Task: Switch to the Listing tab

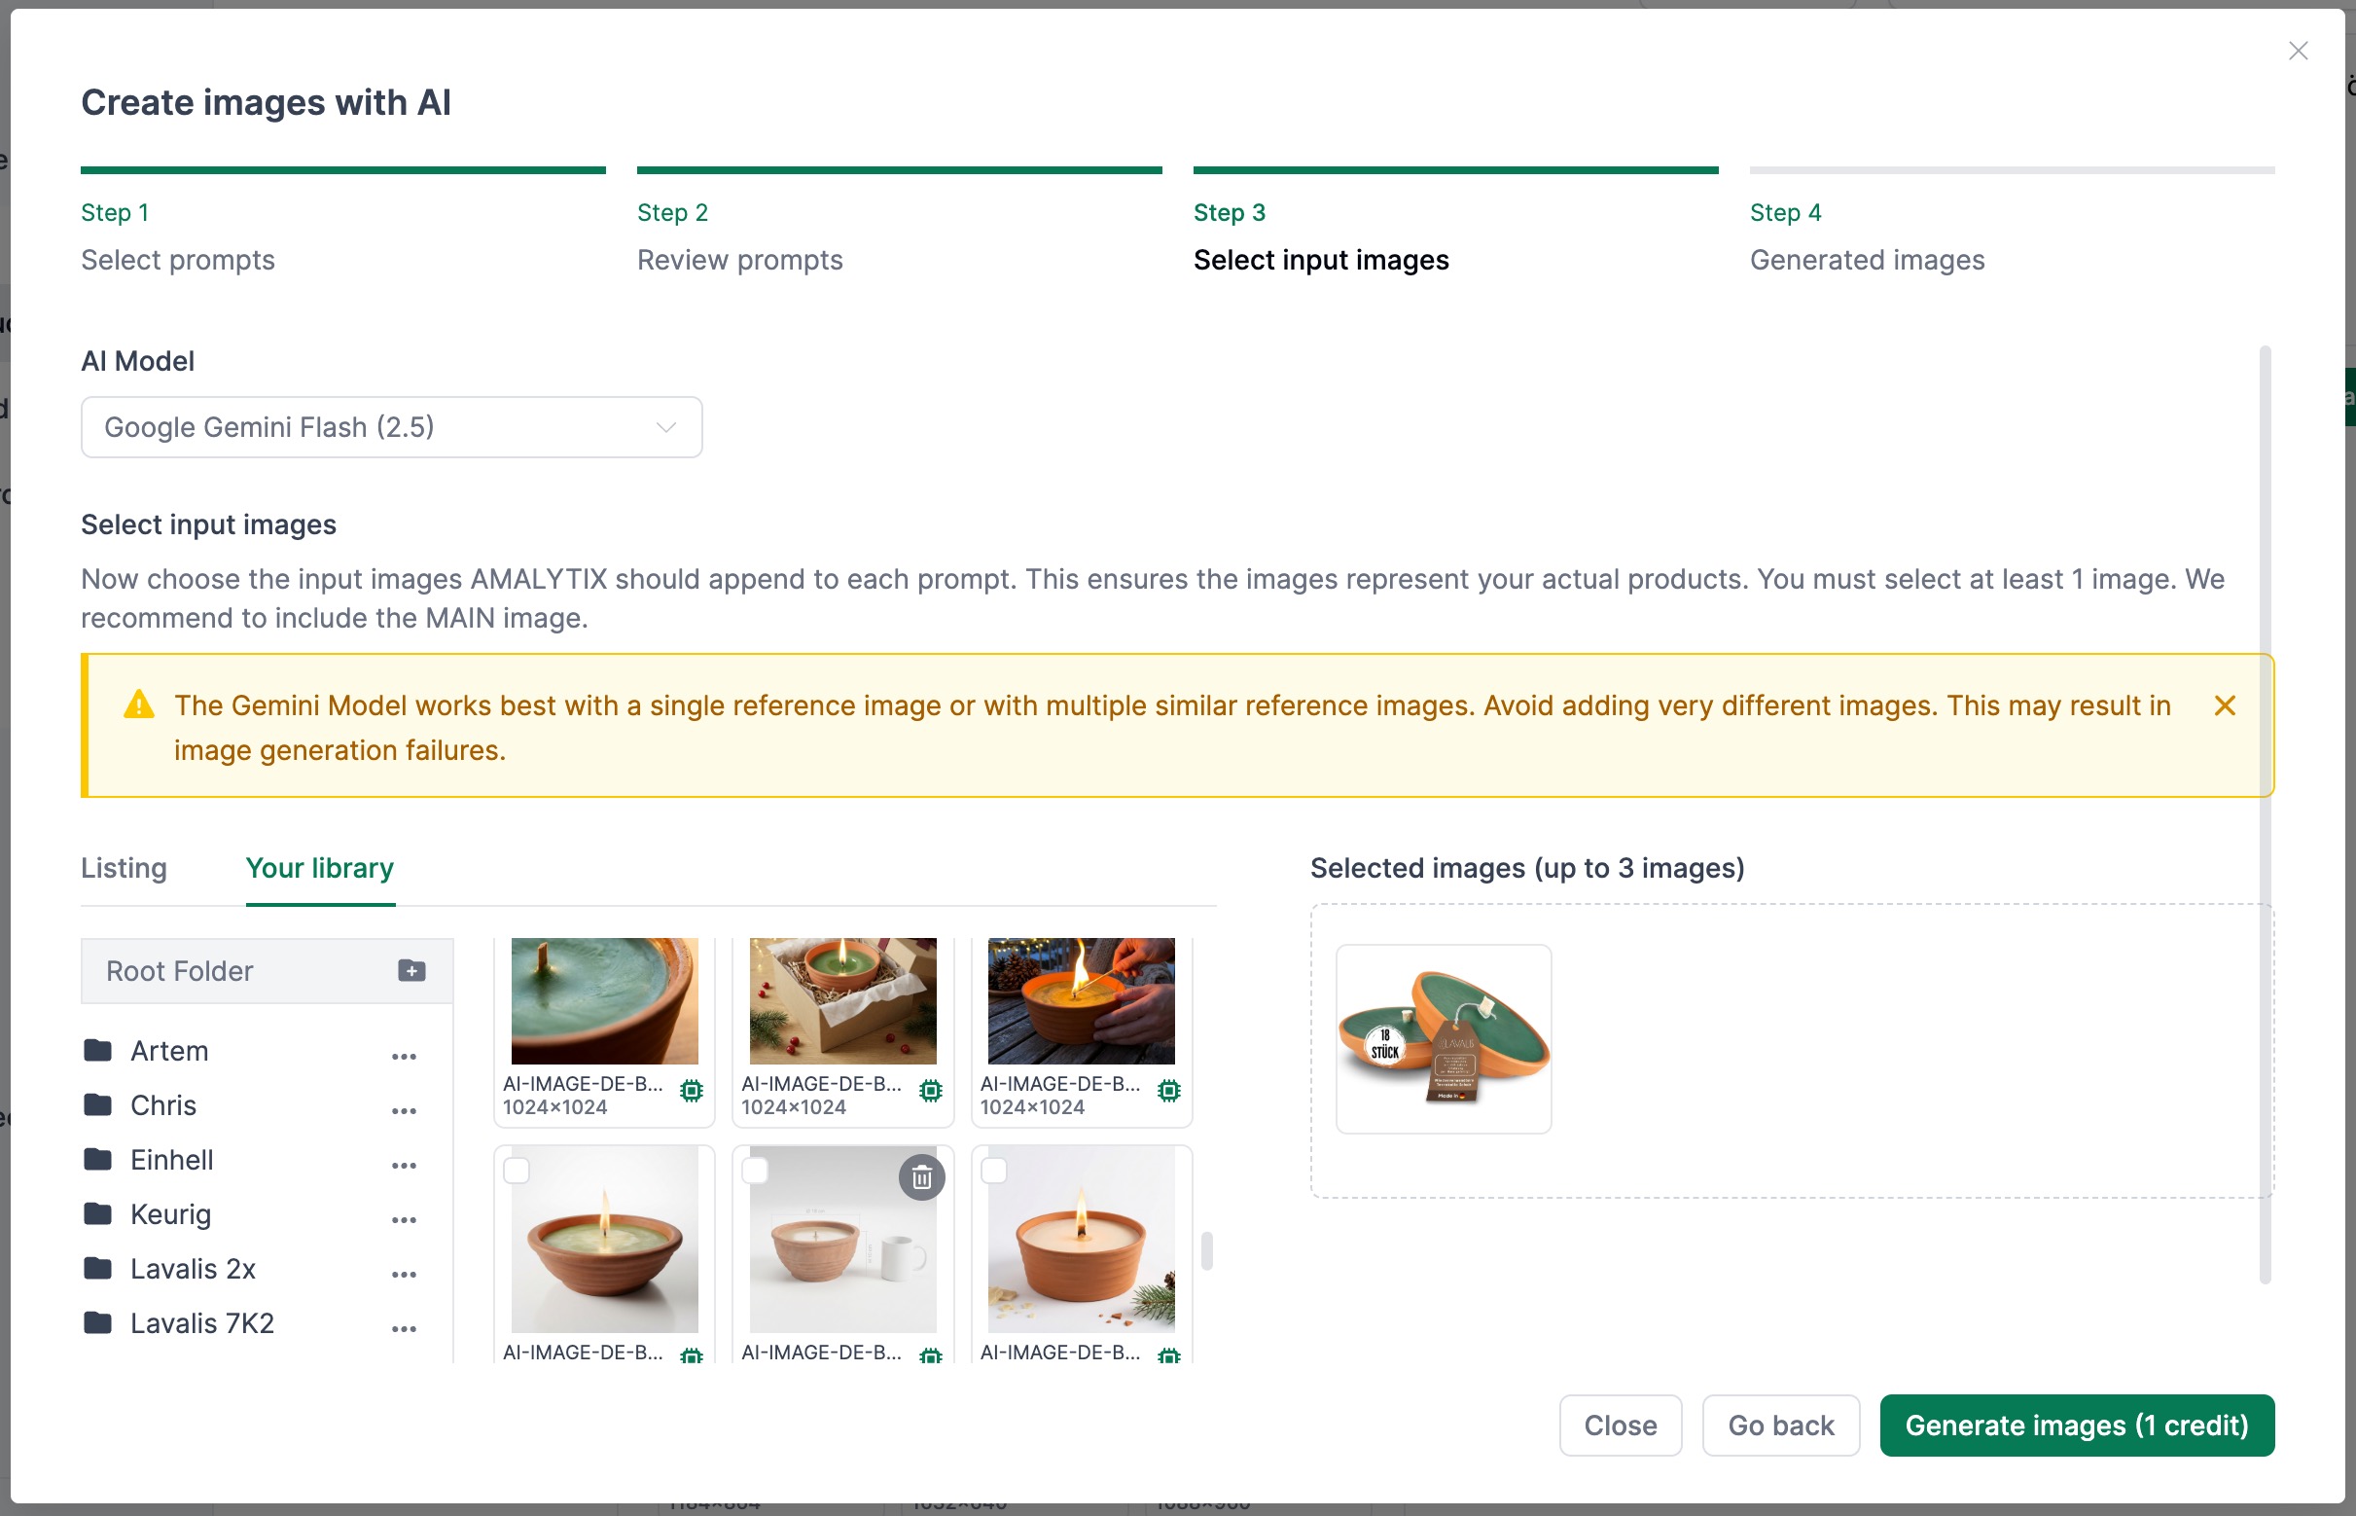Action: pyautogui.click(x=124, y=868)
